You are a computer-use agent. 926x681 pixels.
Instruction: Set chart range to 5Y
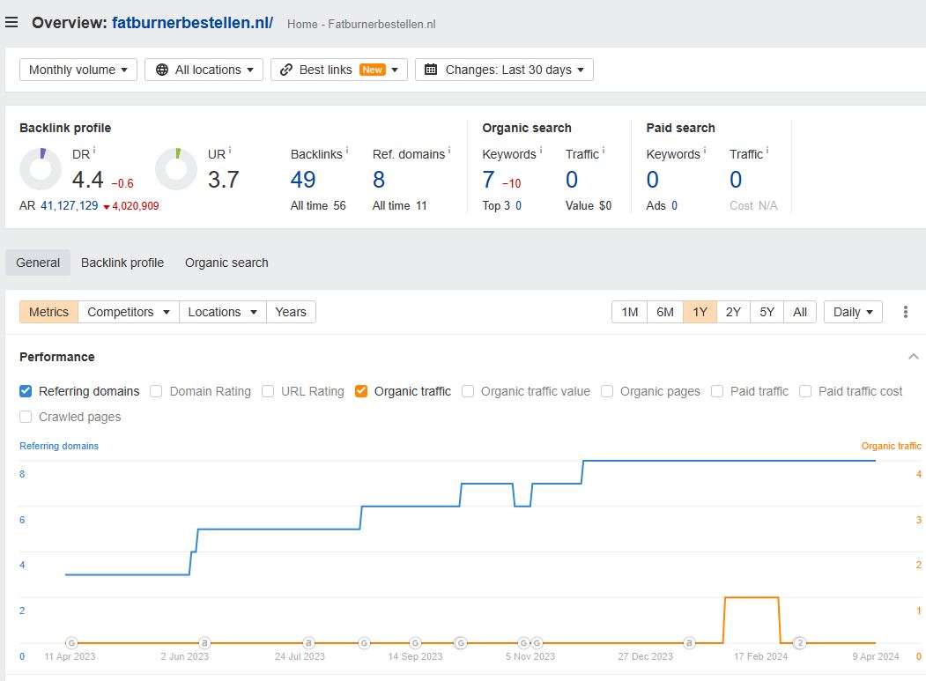(x=767, y=312)
